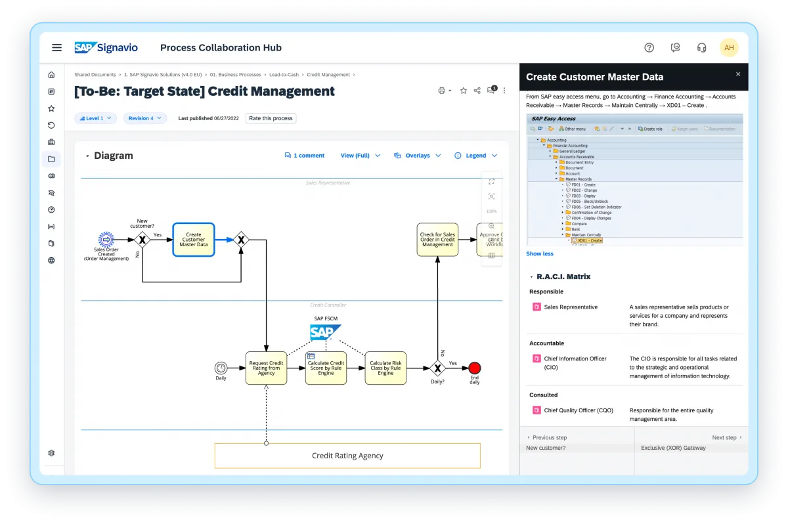Click the Daily timer start event

point(221,368)
